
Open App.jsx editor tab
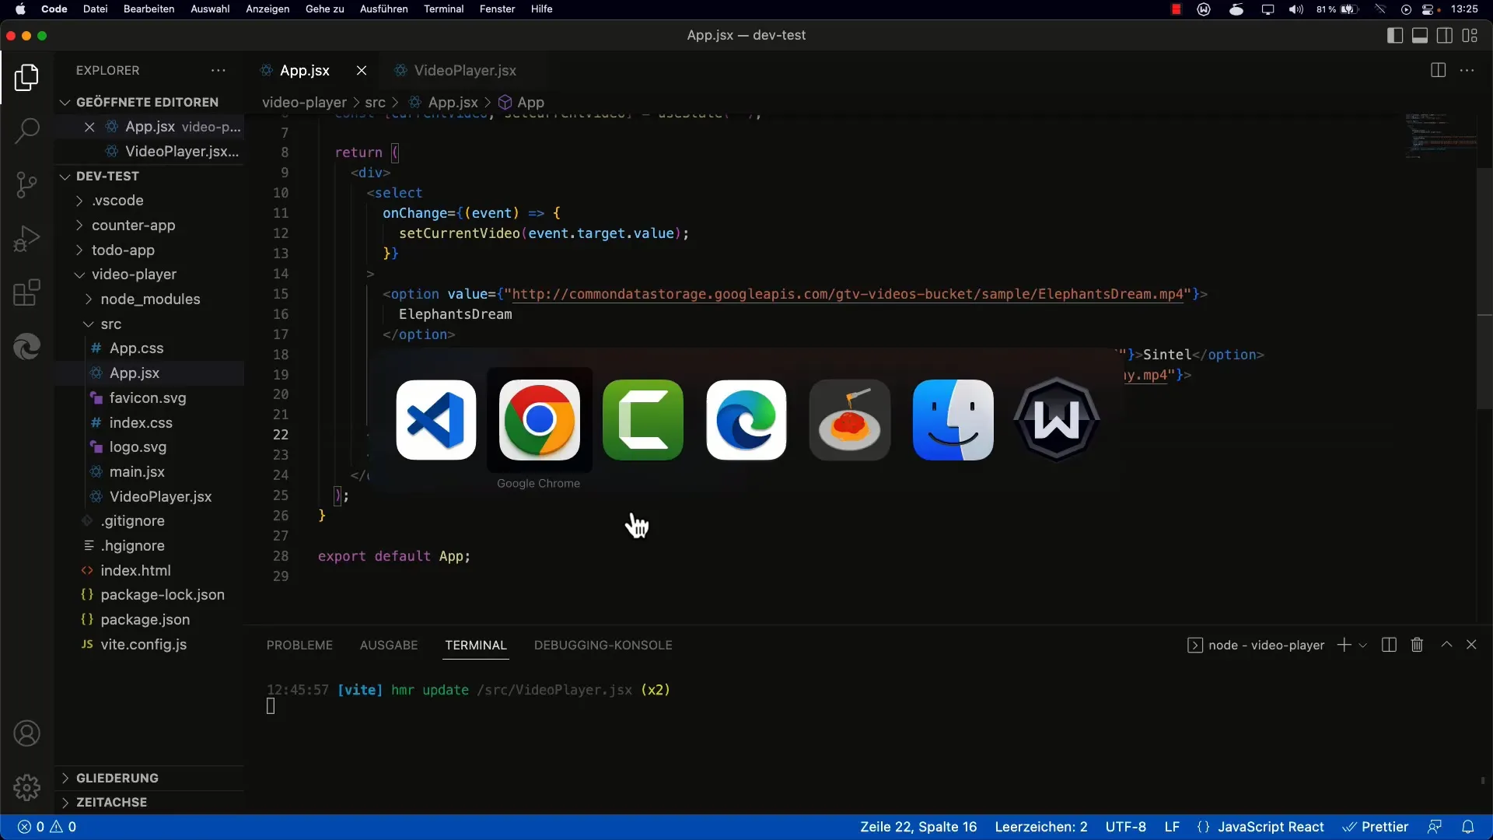pos(305,70)
